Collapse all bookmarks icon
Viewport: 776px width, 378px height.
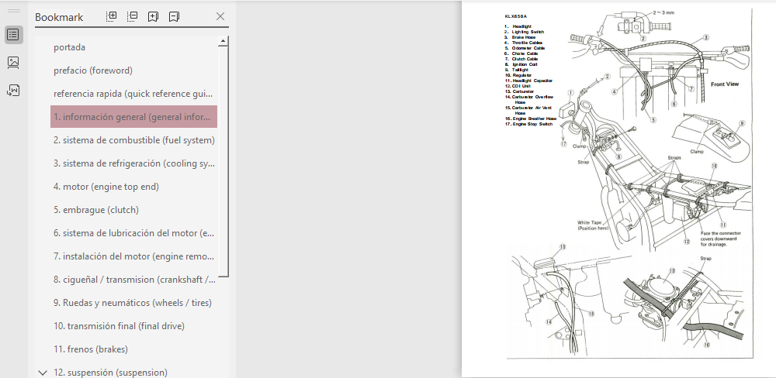pyautogui.click(x=132, y=16)
